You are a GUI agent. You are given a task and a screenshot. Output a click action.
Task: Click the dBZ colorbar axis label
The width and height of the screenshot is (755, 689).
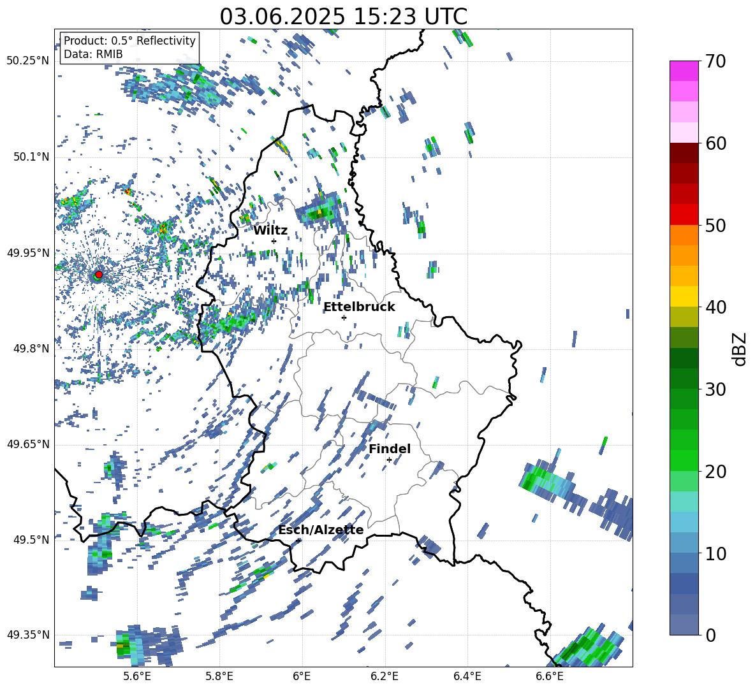click(740, 349)
